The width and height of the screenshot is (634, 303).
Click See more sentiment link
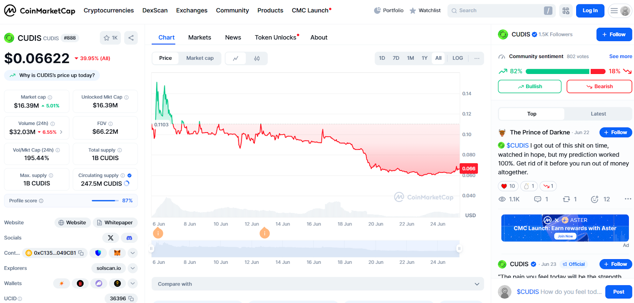[x=621, y=57]
